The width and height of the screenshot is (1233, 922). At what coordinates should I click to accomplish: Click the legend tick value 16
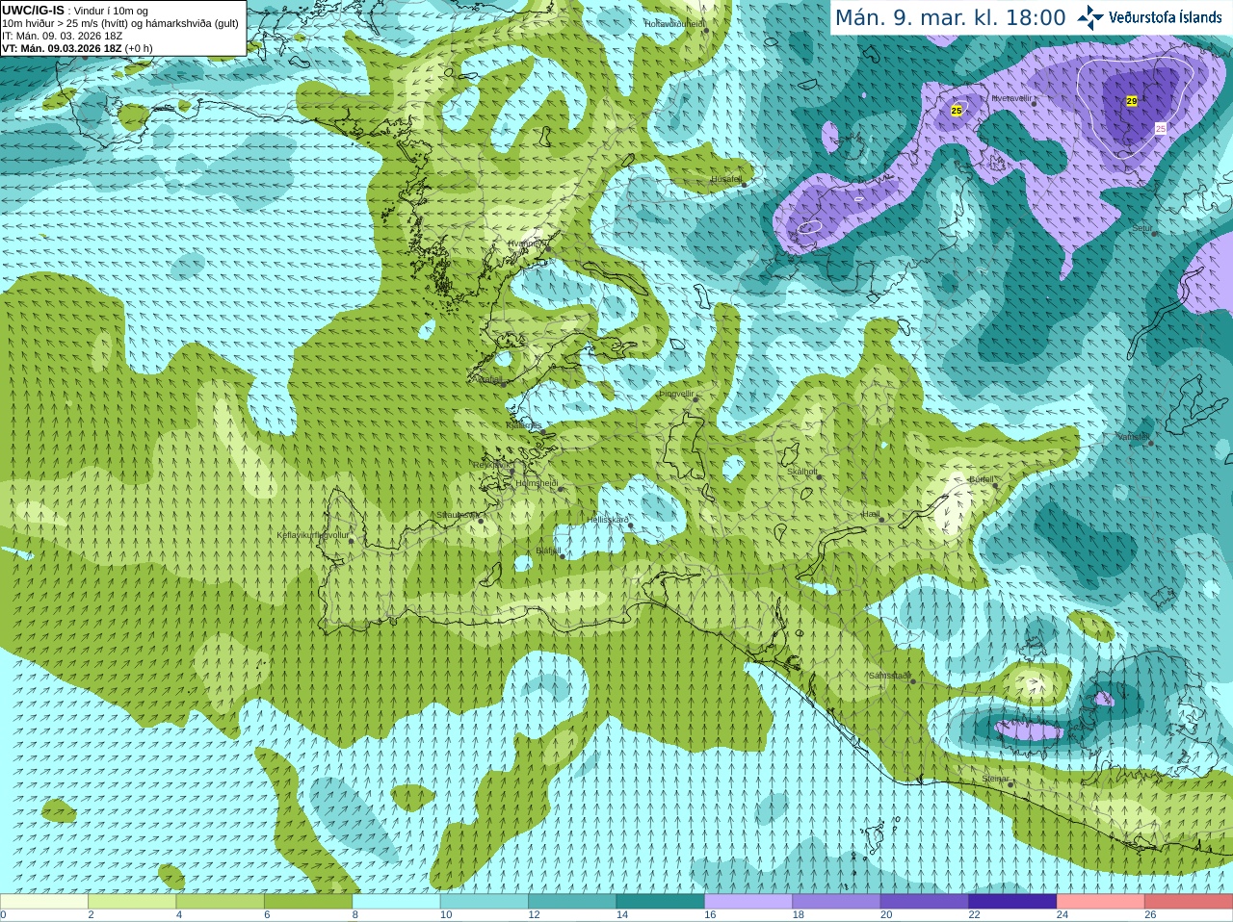(710, 915)
